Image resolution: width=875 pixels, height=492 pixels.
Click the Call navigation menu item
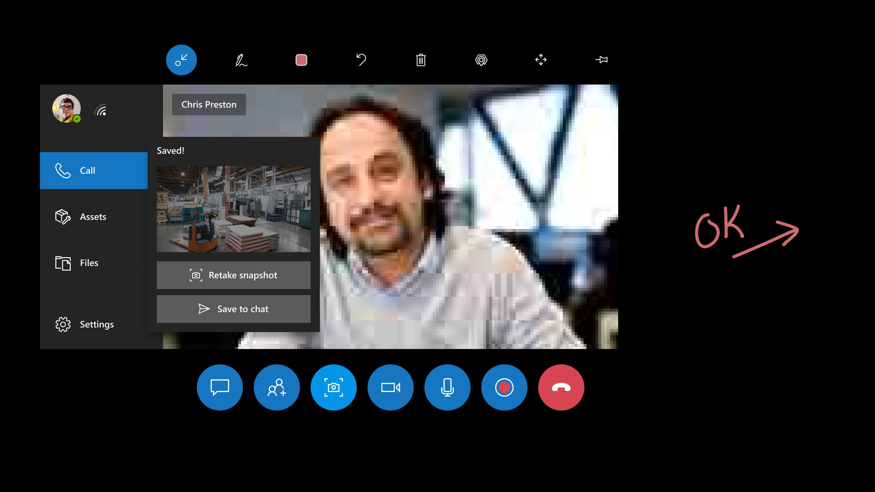[x=94, y=170]
